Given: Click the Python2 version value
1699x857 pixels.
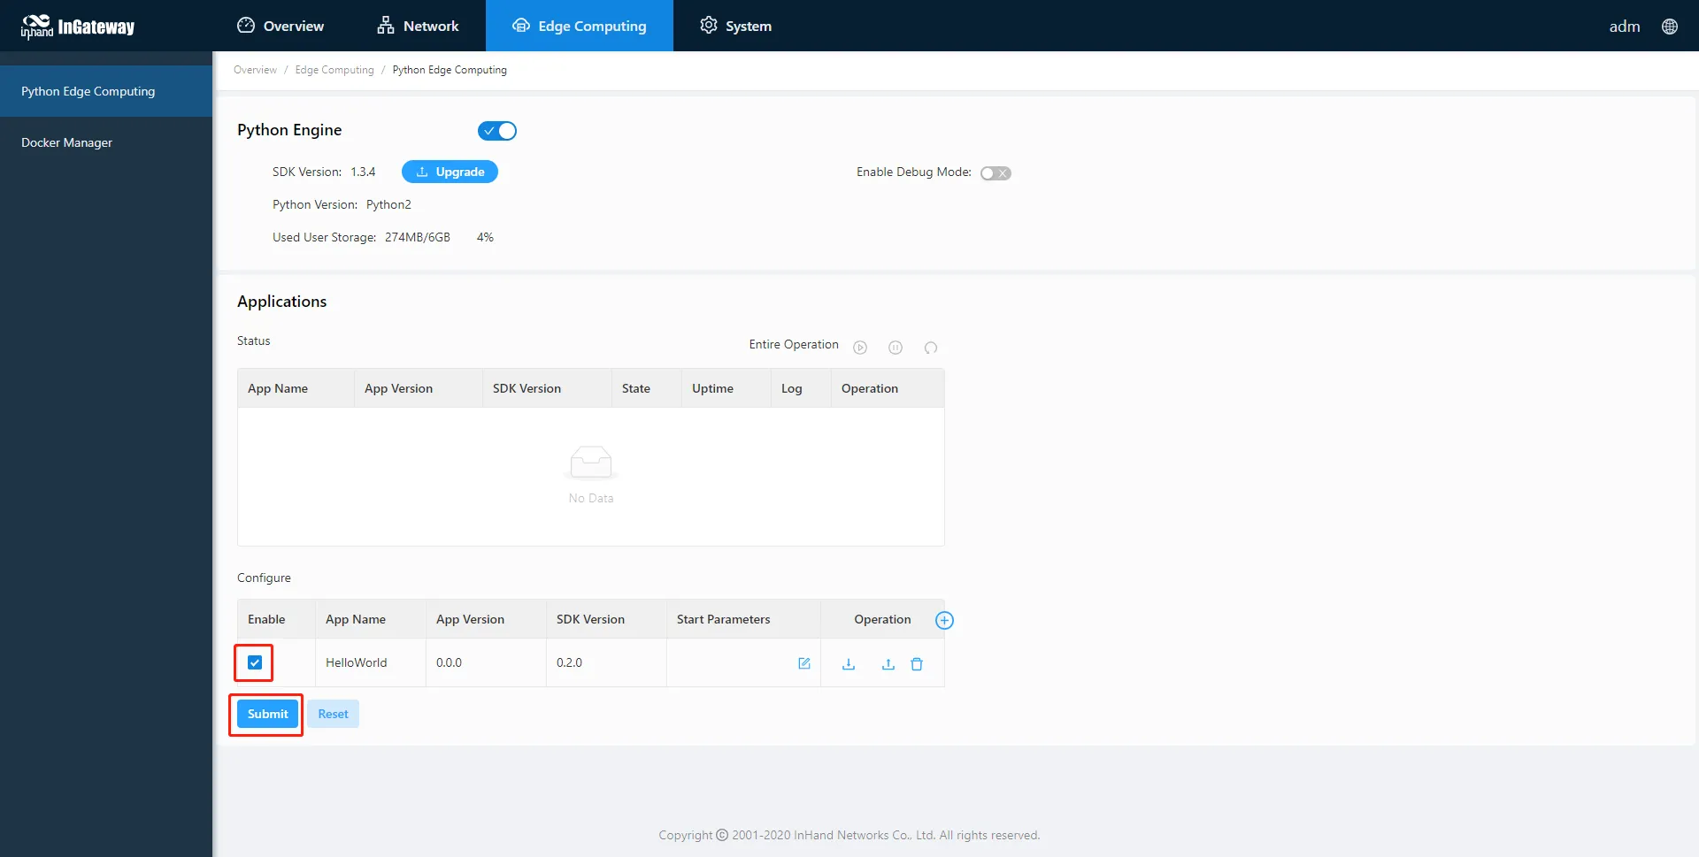Looking at the screenshot, I should 388,204.
